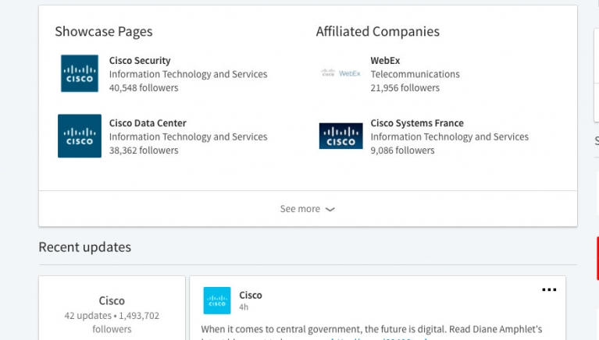Open the Cisco Data Center page link

pos(148,123)
